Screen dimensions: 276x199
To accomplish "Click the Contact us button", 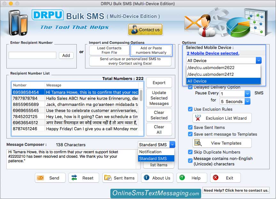I will tap(145, 29).
